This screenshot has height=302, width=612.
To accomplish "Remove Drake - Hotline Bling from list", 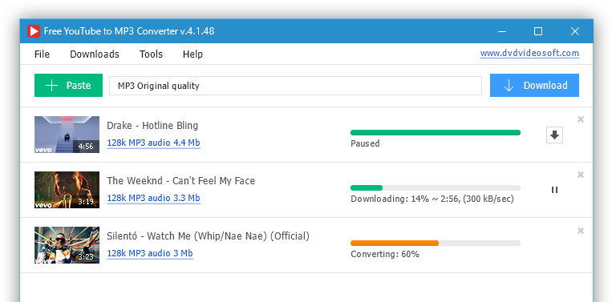I will coord(581,119).
